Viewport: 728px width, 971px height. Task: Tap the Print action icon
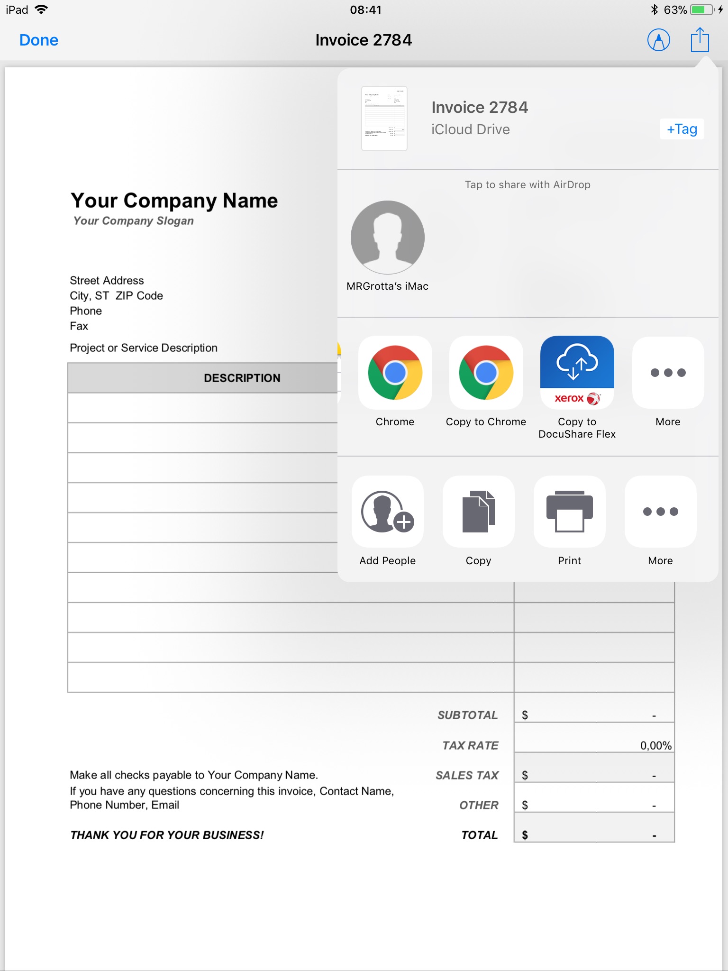pyautogui.click(x=570, y=512)
